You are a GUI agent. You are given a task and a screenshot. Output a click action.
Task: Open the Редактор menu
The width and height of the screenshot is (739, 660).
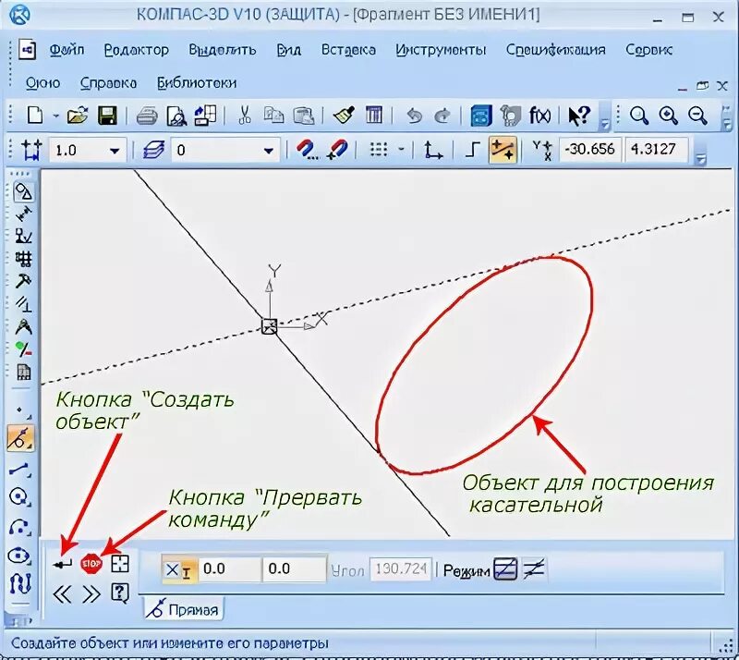pyautogui.click(x=136, y=50)
